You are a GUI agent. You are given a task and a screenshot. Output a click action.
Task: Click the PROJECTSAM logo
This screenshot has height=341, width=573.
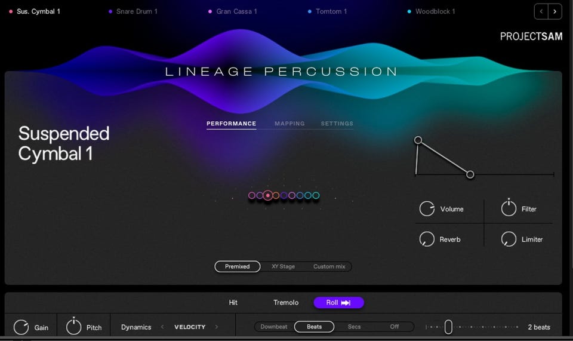point(531,36)
